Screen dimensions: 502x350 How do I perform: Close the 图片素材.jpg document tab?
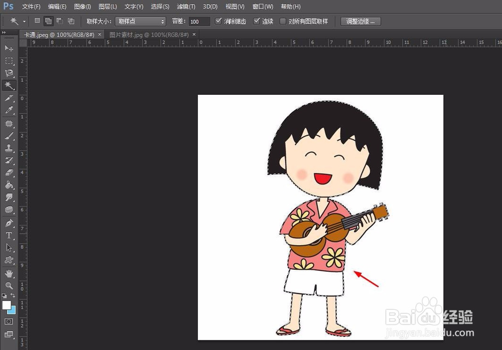point(194,34)
